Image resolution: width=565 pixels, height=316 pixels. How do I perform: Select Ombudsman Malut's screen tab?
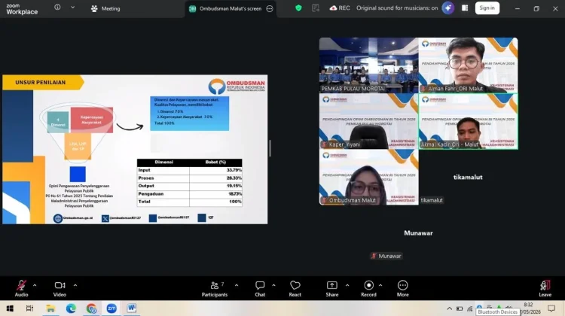pos(231,8)
